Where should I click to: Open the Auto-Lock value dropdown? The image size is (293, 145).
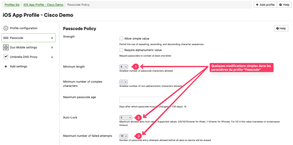click(x=126, y=117)
